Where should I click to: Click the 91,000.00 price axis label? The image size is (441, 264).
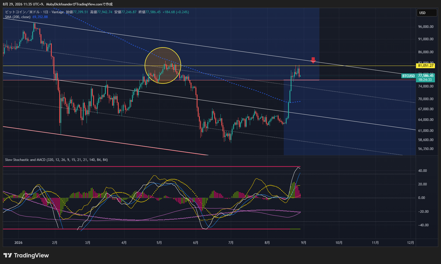pyautogui.click(x=426, y=39)
